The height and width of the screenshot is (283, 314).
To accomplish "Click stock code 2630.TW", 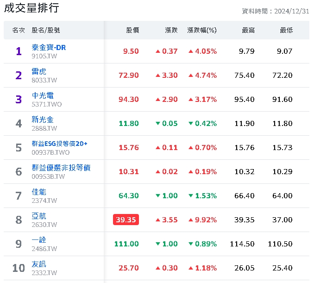I will click(x=44, y=225).
